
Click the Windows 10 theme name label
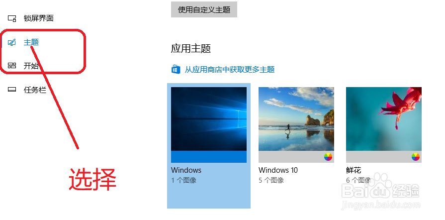278,170
